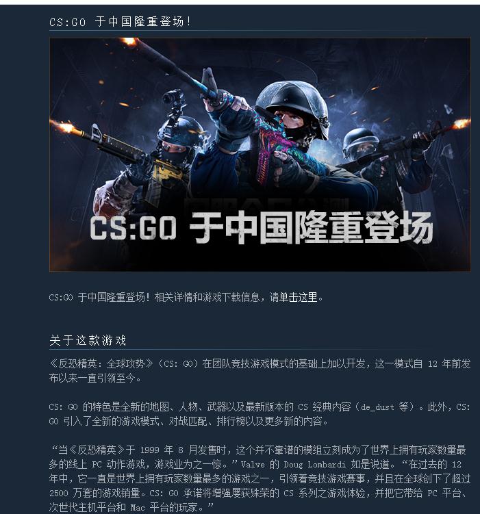Click the right soldier's visor helmet

[359, 144]
